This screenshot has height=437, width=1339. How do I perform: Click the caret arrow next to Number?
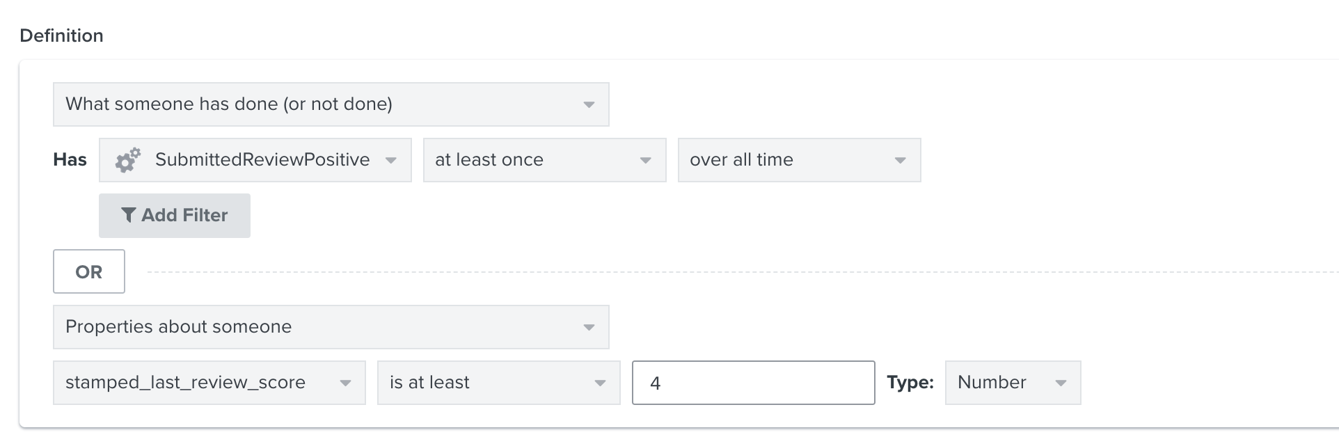coord(1061,383)
